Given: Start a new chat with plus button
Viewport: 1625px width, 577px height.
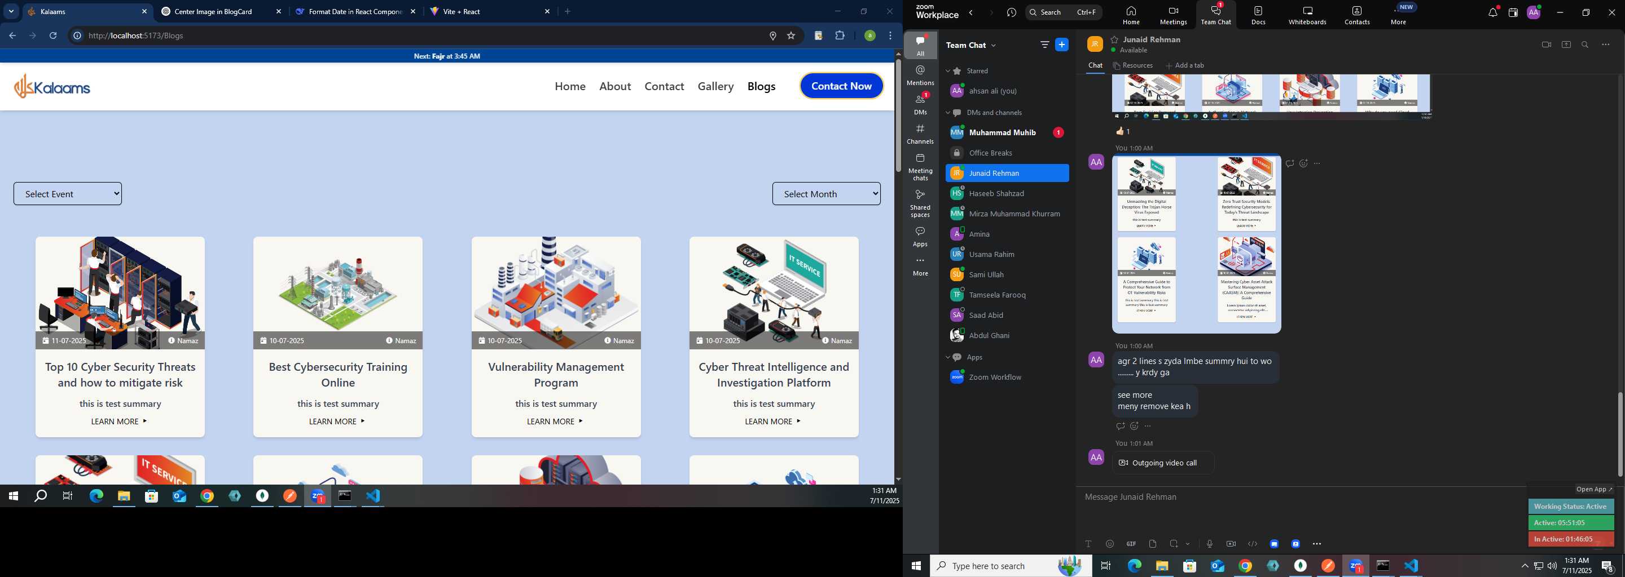Looking at the screenshot, I should point(1062,45).
